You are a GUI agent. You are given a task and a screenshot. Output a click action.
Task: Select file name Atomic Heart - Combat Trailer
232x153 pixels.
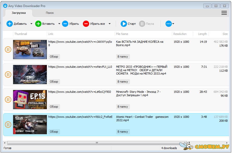click(142, 118)
